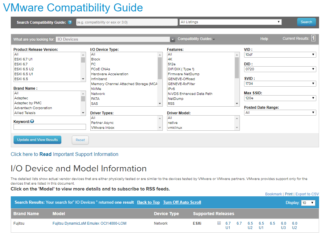Image resolution: width=328 pixels, height=237 pixels.
Task: Open the Display count dropdown showing 10
Action: pyautogui.click(x=308, y=203)
